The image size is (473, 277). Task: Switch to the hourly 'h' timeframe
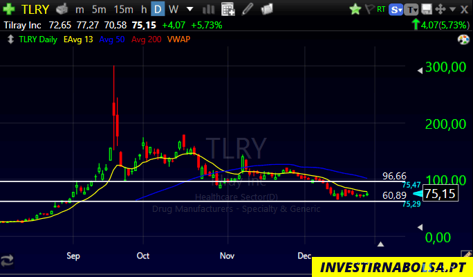pyautogui.click(x=144, y=10)
